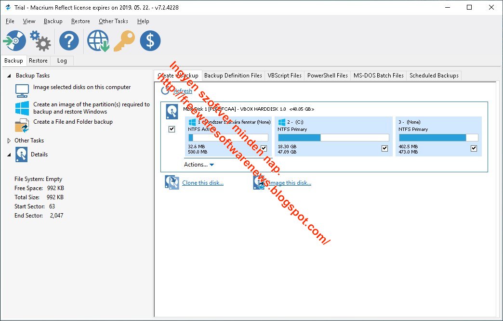The image size is (503, 321).
Task: Click the blue question mark help icon
Action: (x=69, y=41)
